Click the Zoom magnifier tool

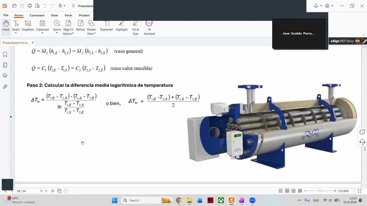pyautogui.click(x=57, y=25)
